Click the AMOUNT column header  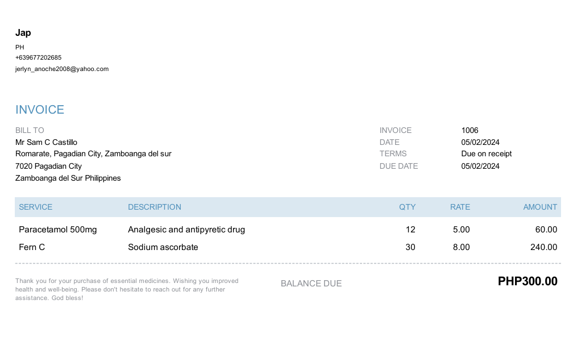click(x=540, y=207)
